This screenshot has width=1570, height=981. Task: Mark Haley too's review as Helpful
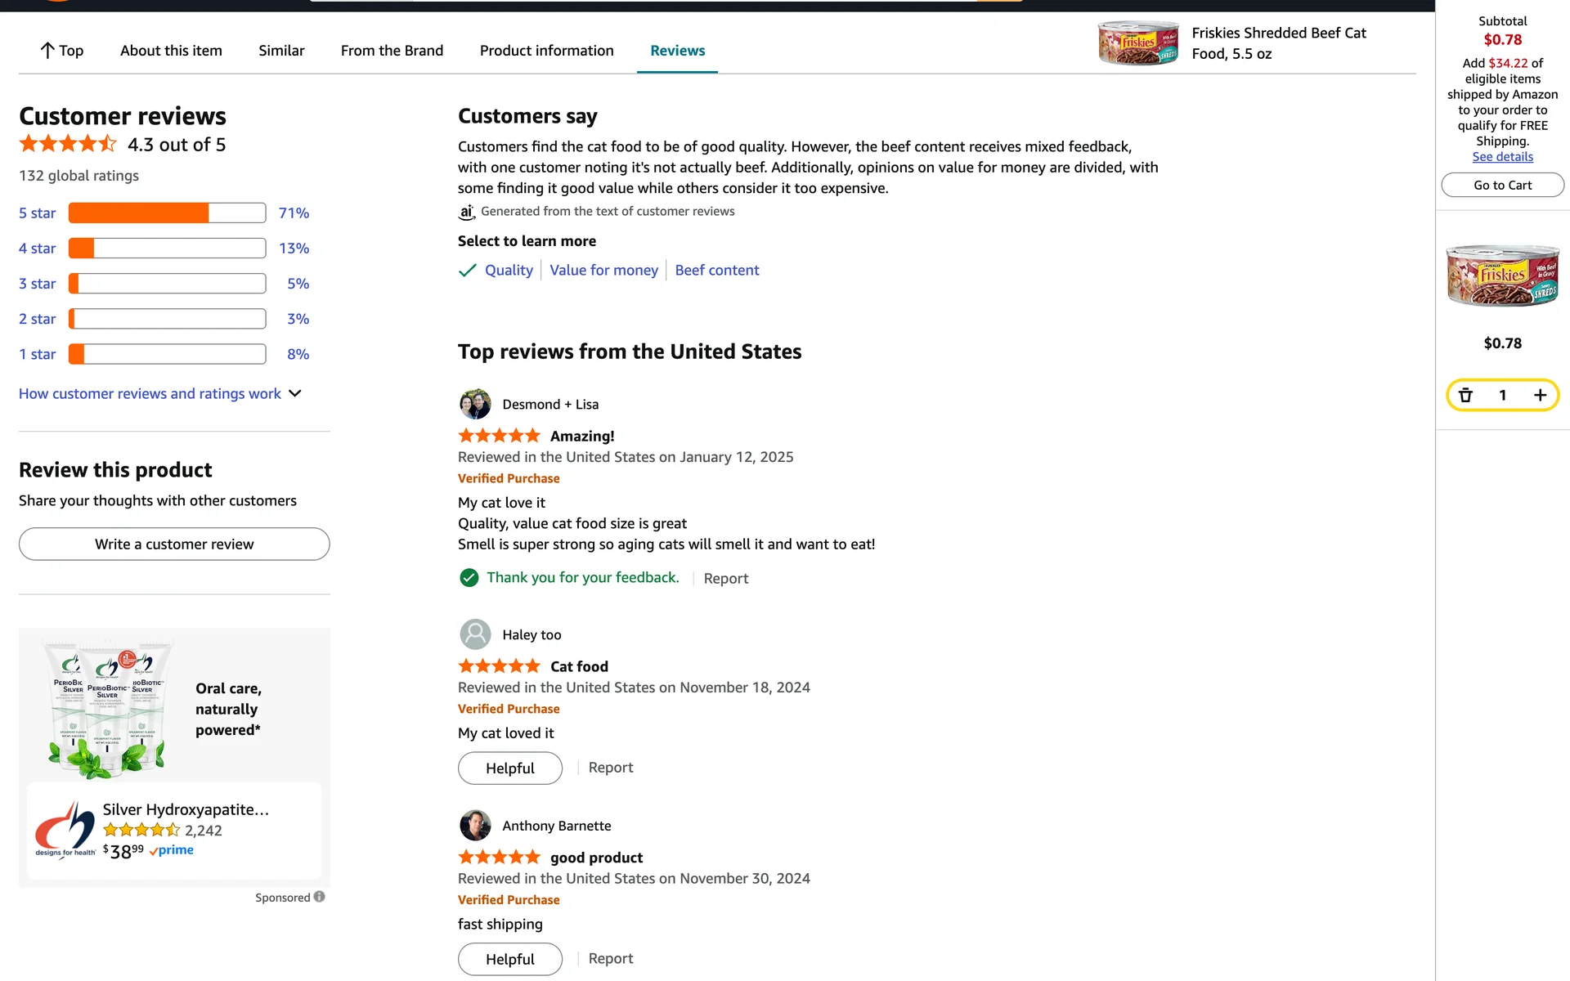(x=509, y=768)
